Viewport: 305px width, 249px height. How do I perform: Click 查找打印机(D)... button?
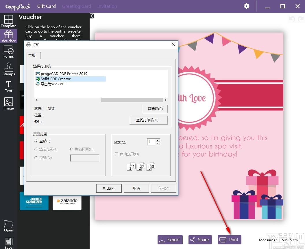pyautogui.click(x=148, y=120)
